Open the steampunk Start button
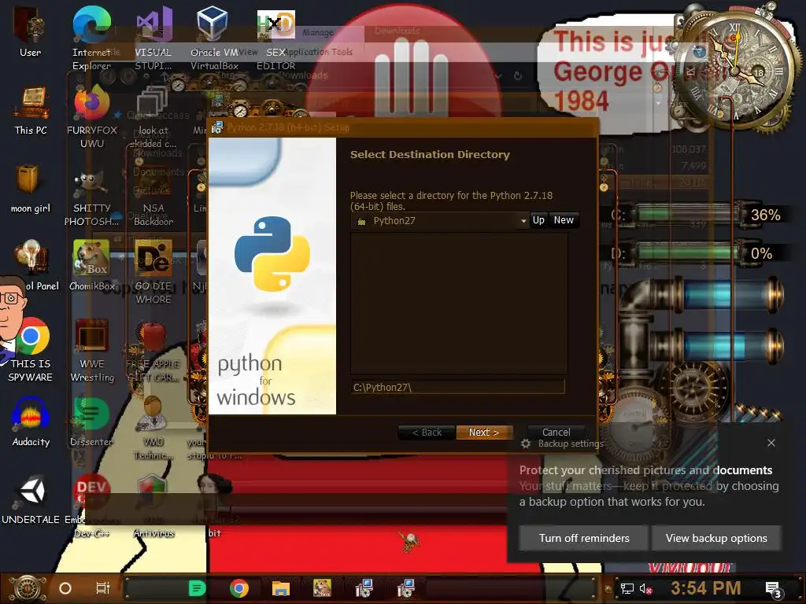The image size is (806, 604). pyautogui.click(x=28, y=588)
